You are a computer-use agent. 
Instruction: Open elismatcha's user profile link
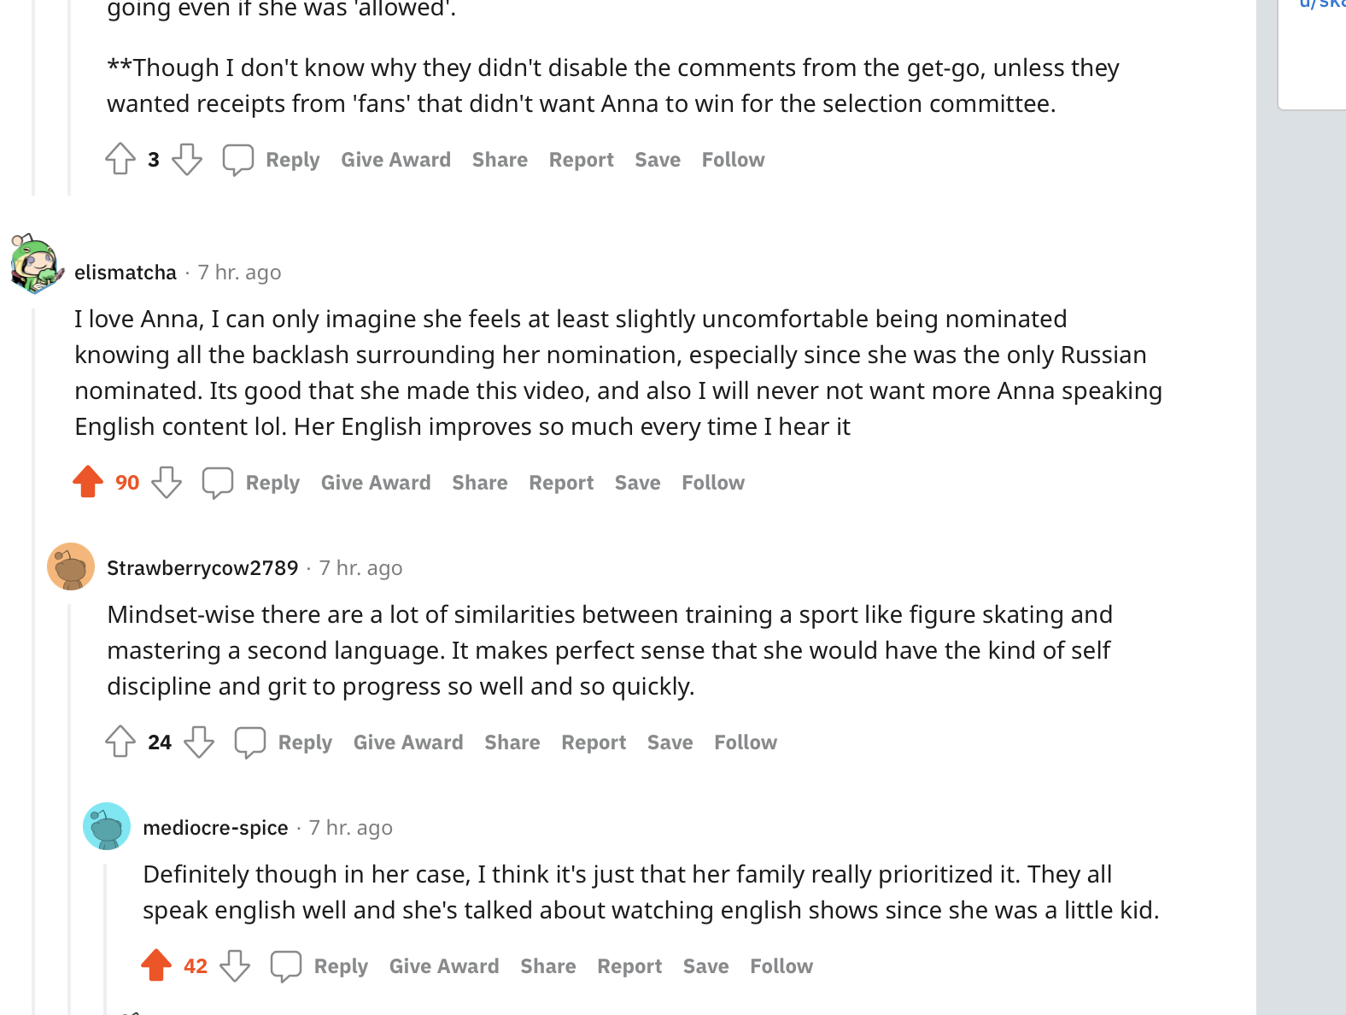[x=126, y=273]
